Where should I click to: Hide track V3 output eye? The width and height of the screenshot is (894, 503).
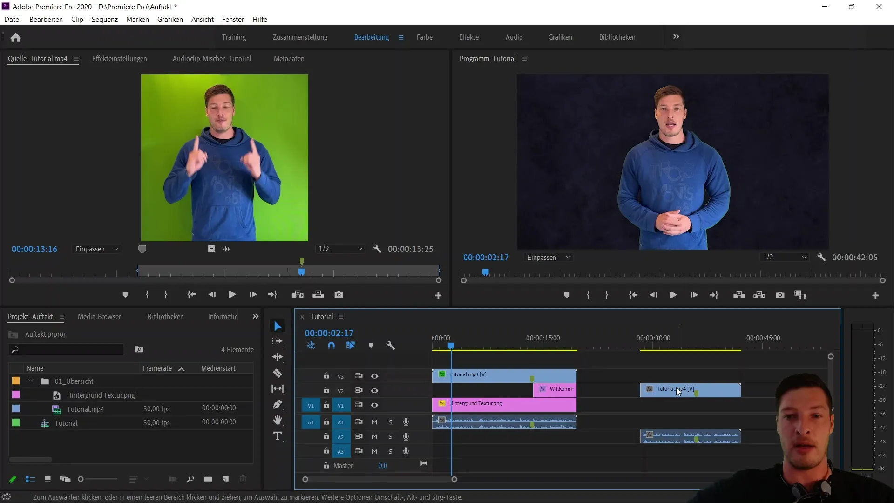coord(374,376)
